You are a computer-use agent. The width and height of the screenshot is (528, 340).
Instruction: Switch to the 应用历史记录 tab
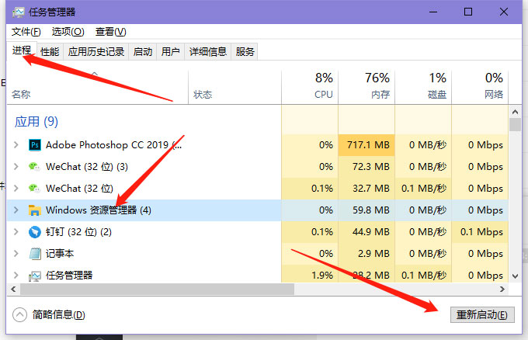96,52
